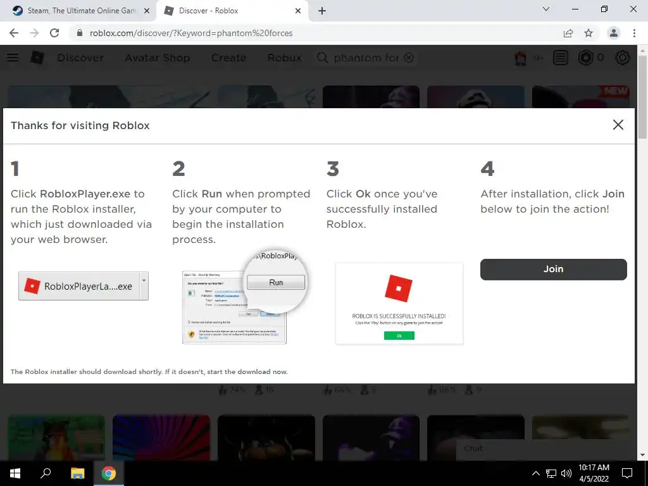Click the Join button in the dialog
Screen dimensions: 648x486
coord(553,269)
